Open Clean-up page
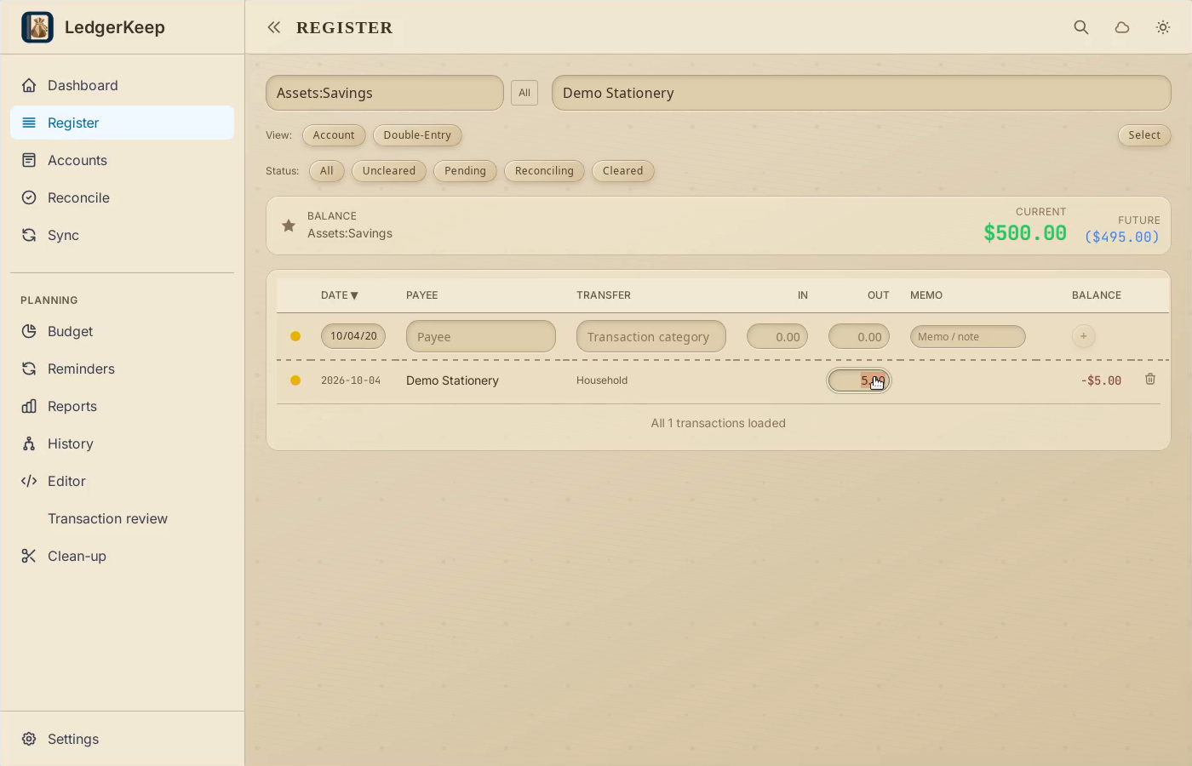The height and width of the screenshot is (766, 1192). [122, 556]
